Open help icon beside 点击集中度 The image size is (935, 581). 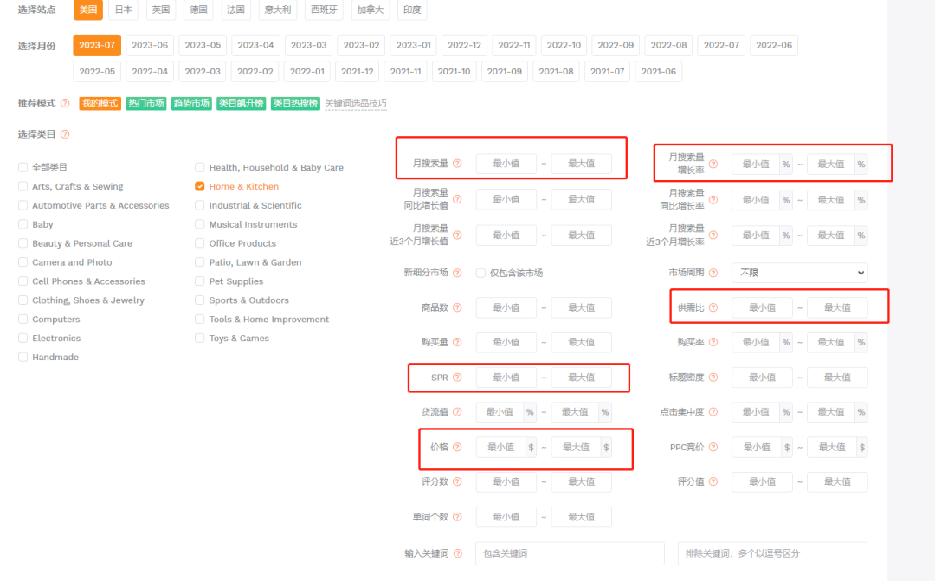coord(713,412)
